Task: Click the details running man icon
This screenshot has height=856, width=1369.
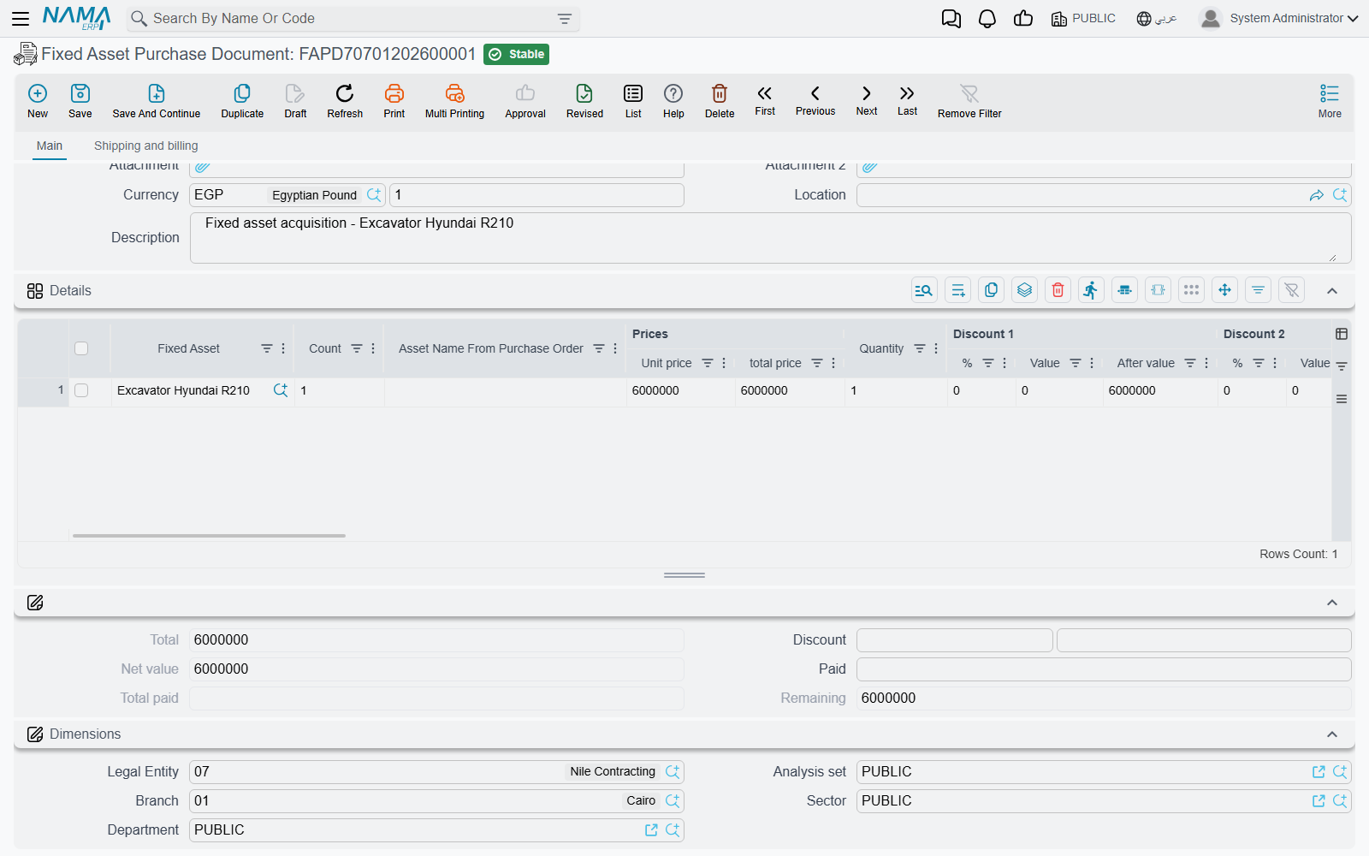Action: [x=1091, y=290]
